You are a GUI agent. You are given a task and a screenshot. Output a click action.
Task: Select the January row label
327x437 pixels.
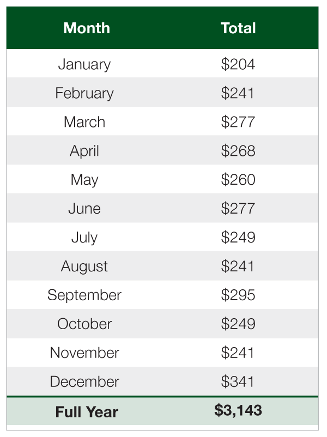click(x=84, y=64)
